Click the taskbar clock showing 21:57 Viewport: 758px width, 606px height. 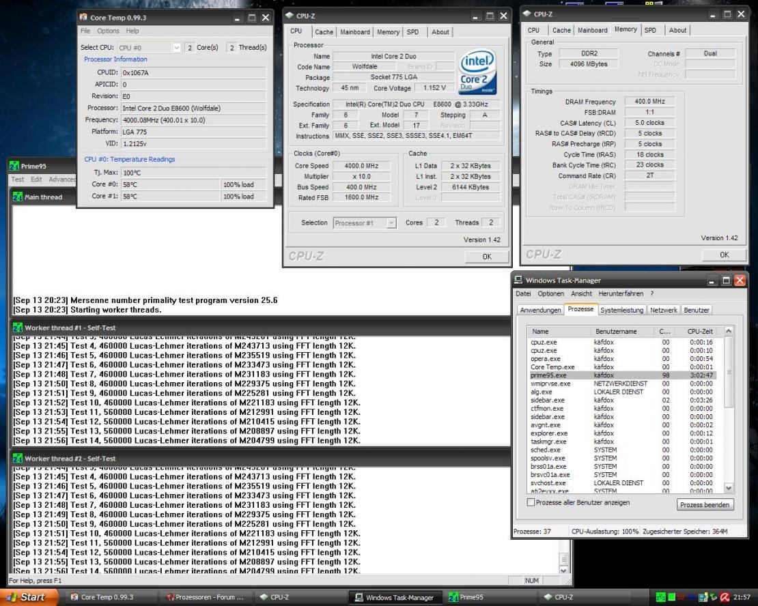click(x=742, y=597)
